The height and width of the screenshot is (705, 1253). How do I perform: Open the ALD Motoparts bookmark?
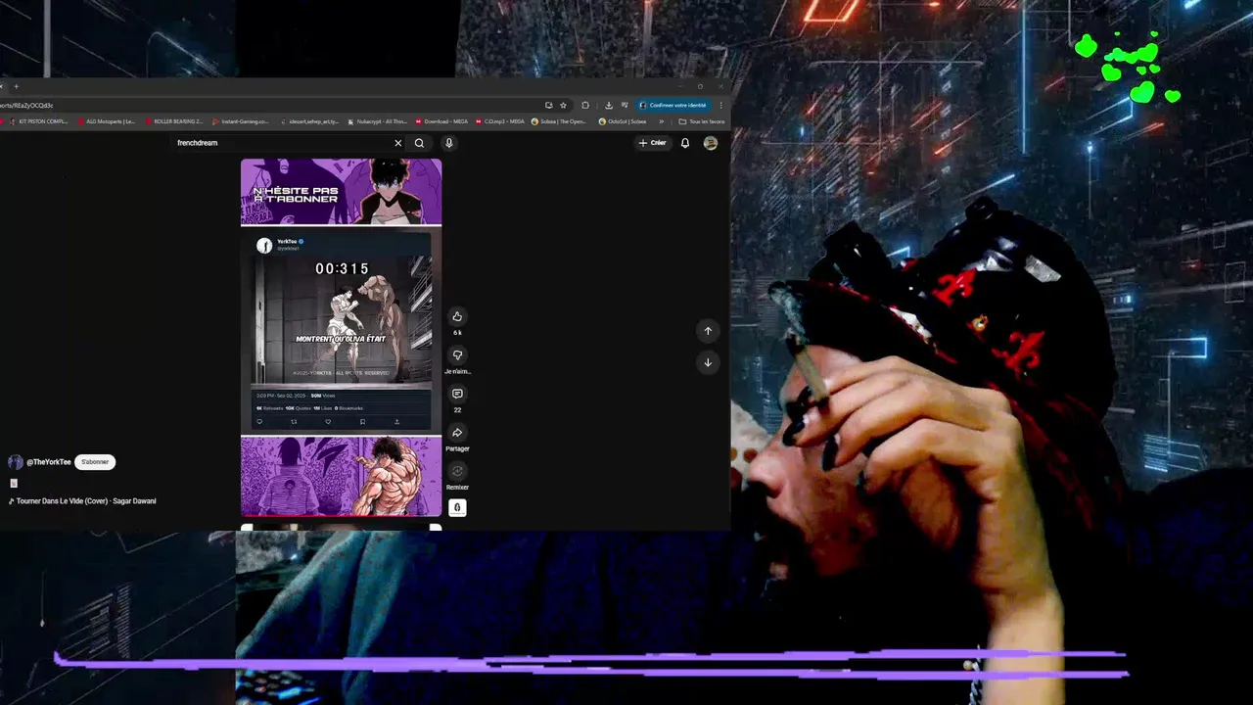coord(106,121)
